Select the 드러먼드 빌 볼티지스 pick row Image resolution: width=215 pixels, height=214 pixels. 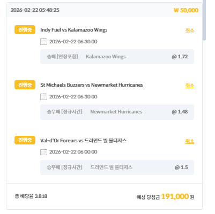click(117, 167)
